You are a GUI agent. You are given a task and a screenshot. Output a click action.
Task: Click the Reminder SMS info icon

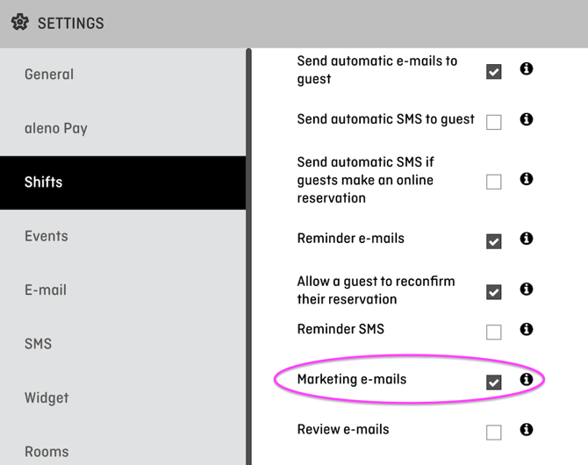click(526, 329)
